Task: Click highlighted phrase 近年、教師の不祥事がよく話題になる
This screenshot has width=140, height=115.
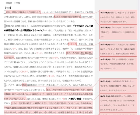Action: [23, 12]
